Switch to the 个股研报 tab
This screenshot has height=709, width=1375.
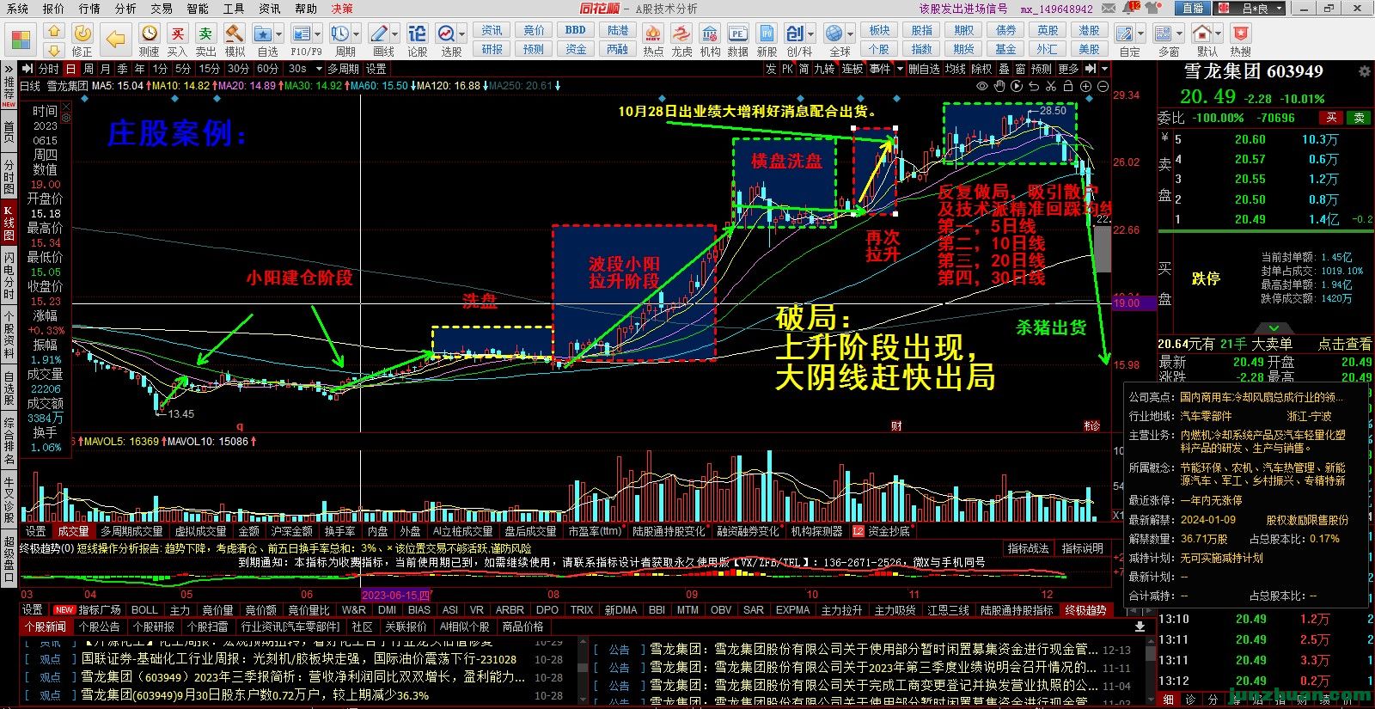[153, 626]
